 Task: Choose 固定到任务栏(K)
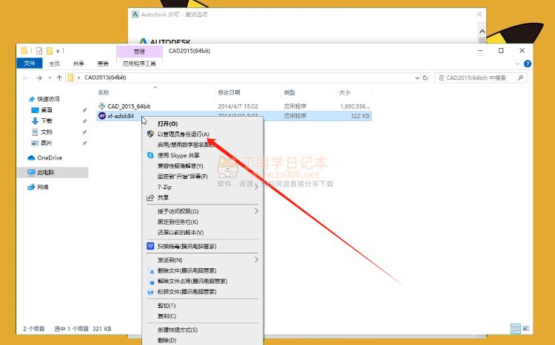click(203, 222)
